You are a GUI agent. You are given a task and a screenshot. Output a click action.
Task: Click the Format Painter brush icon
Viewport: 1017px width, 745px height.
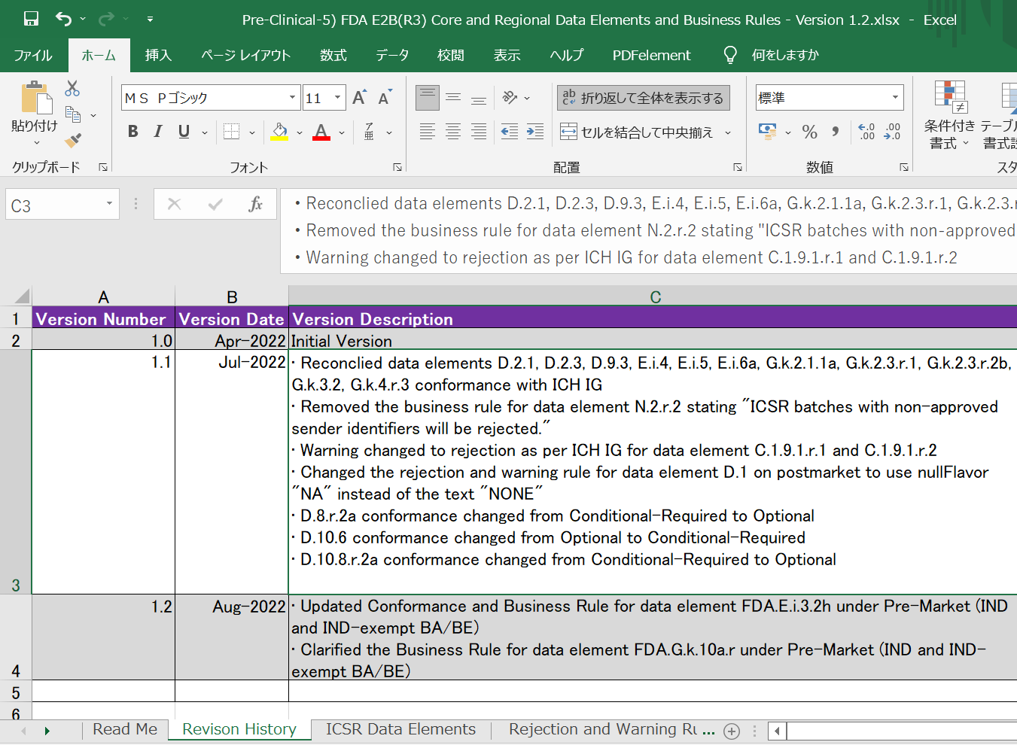73,141
